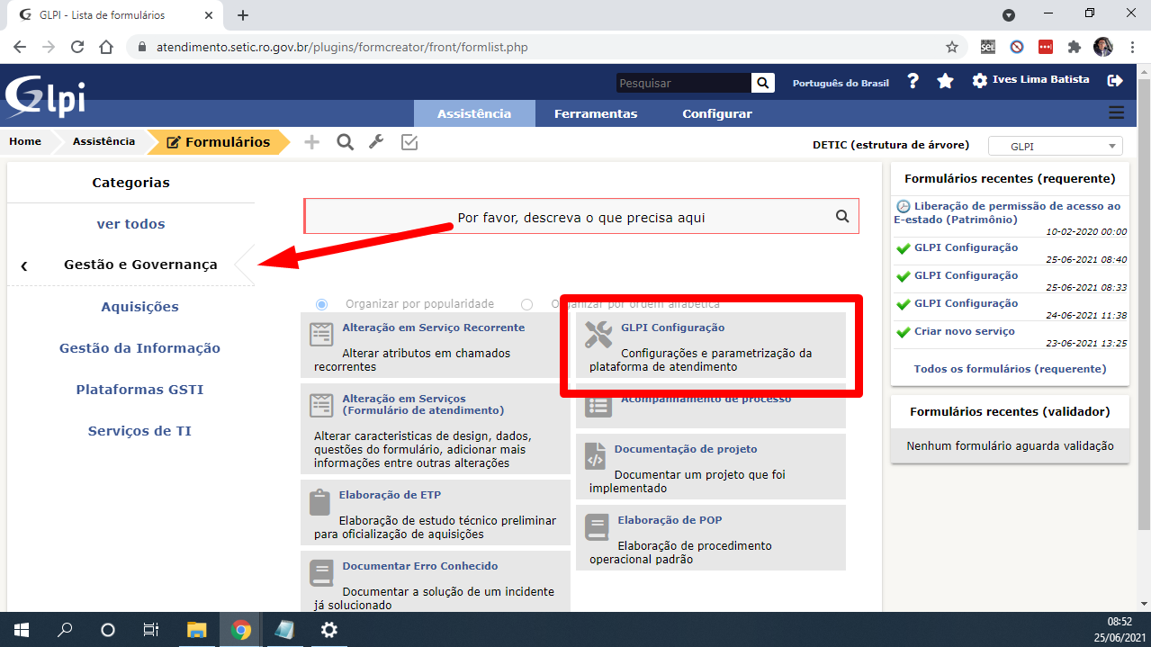Open Plataformas GSTI category
Viewport: 1151px width, 647px height.
click(139, 390)
